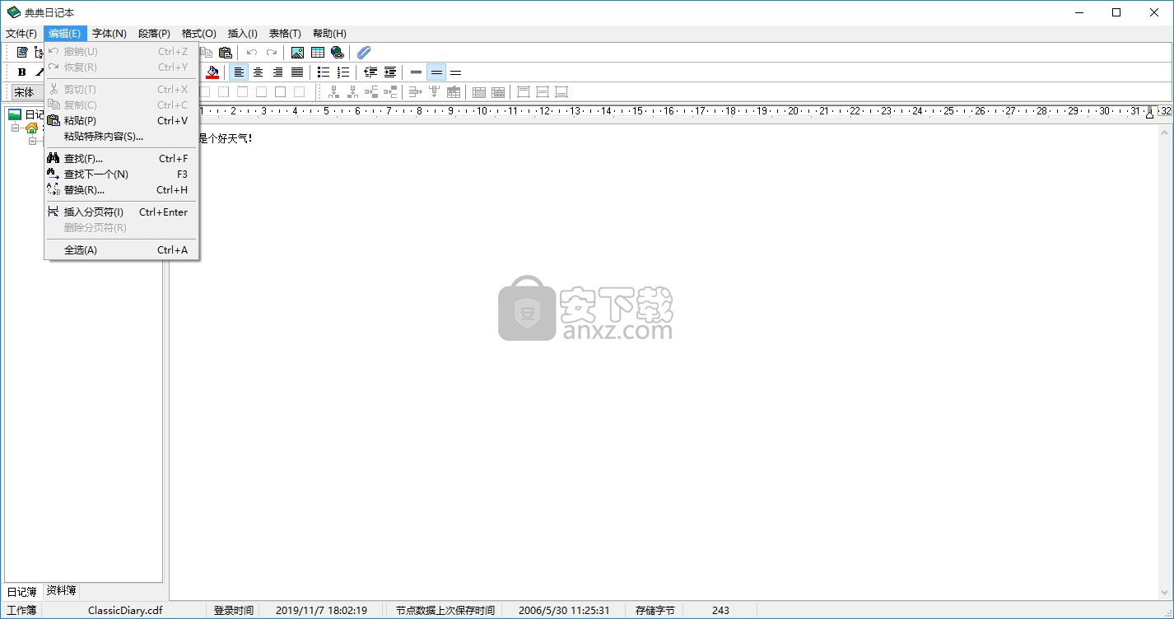Toggle align left paragraph button

point(239,72)
